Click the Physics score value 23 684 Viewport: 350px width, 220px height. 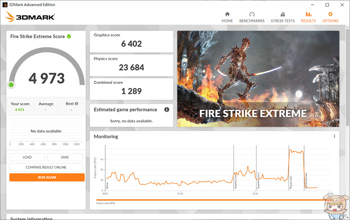[131, 67]
